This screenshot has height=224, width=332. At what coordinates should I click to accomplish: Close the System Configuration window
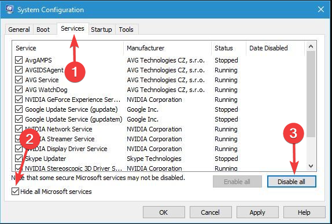pyautogui.click(x=321, y=9)
